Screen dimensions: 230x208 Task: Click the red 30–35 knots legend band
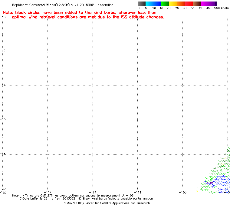click(189, 4)
